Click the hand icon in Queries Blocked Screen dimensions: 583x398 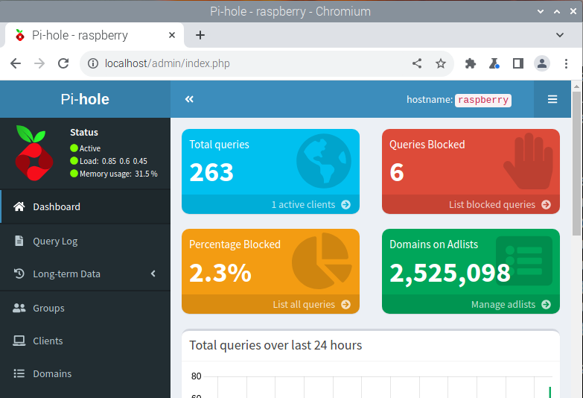click(528, 161)
